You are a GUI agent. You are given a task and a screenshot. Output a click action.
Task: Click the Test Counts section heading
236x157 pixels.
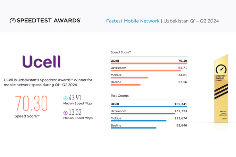[120, 96]
